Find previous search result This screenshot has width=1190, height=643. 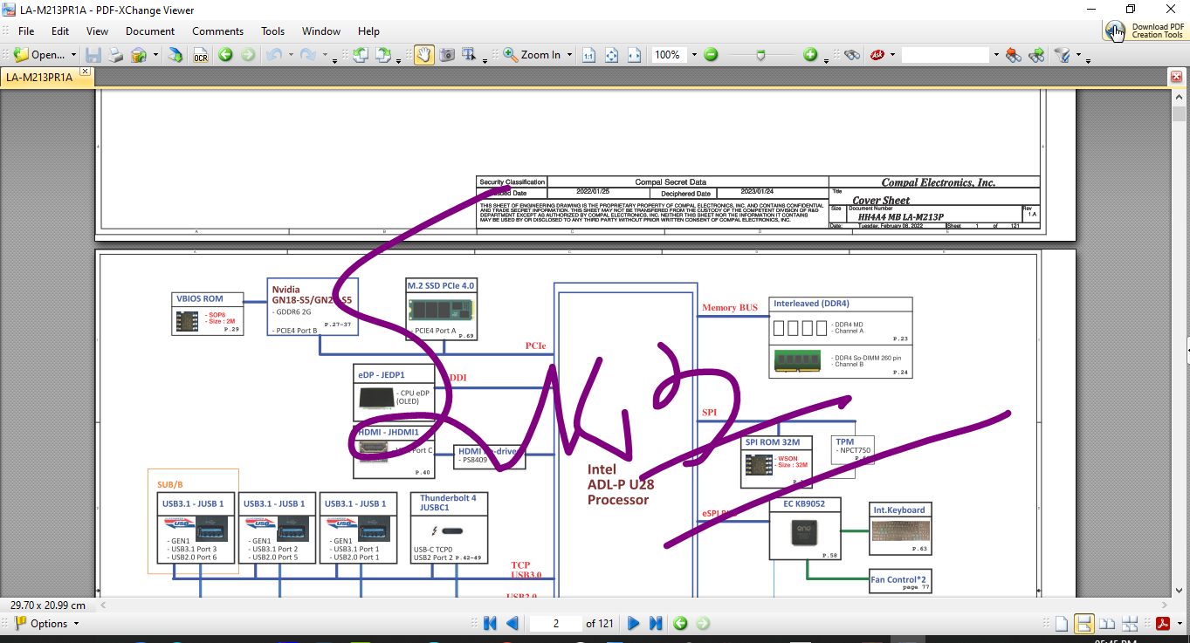pyautogui.click(x=1014, y=55)
